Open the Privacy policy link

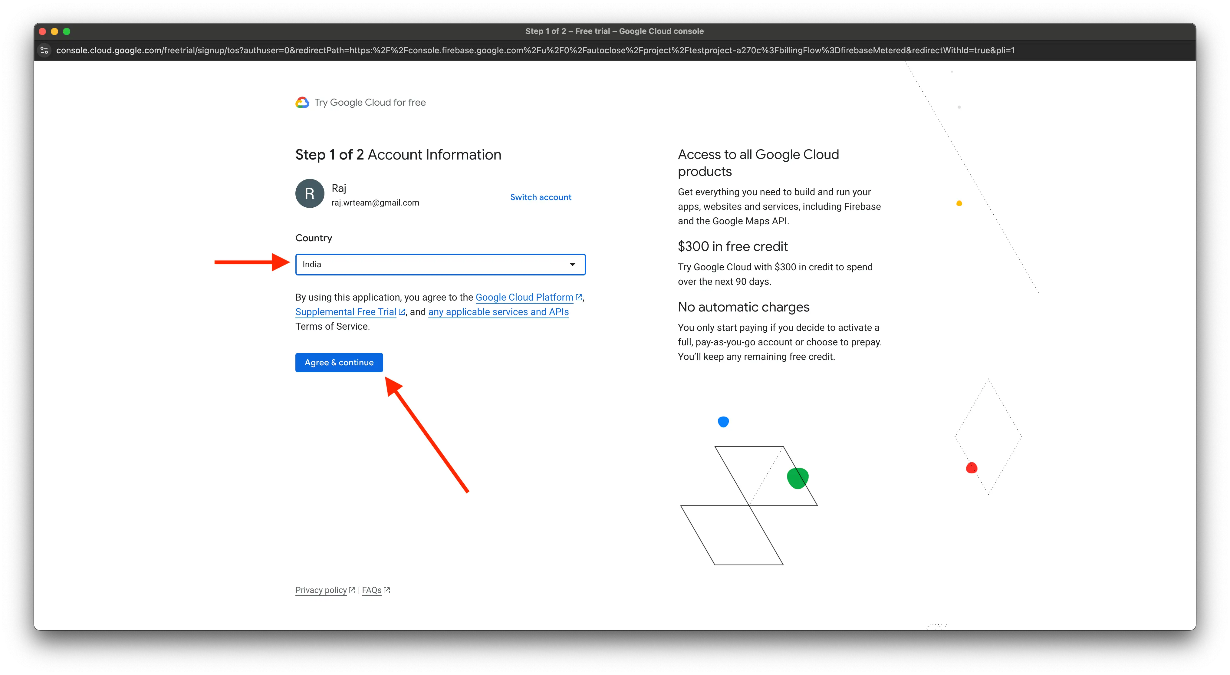[321, 590]
